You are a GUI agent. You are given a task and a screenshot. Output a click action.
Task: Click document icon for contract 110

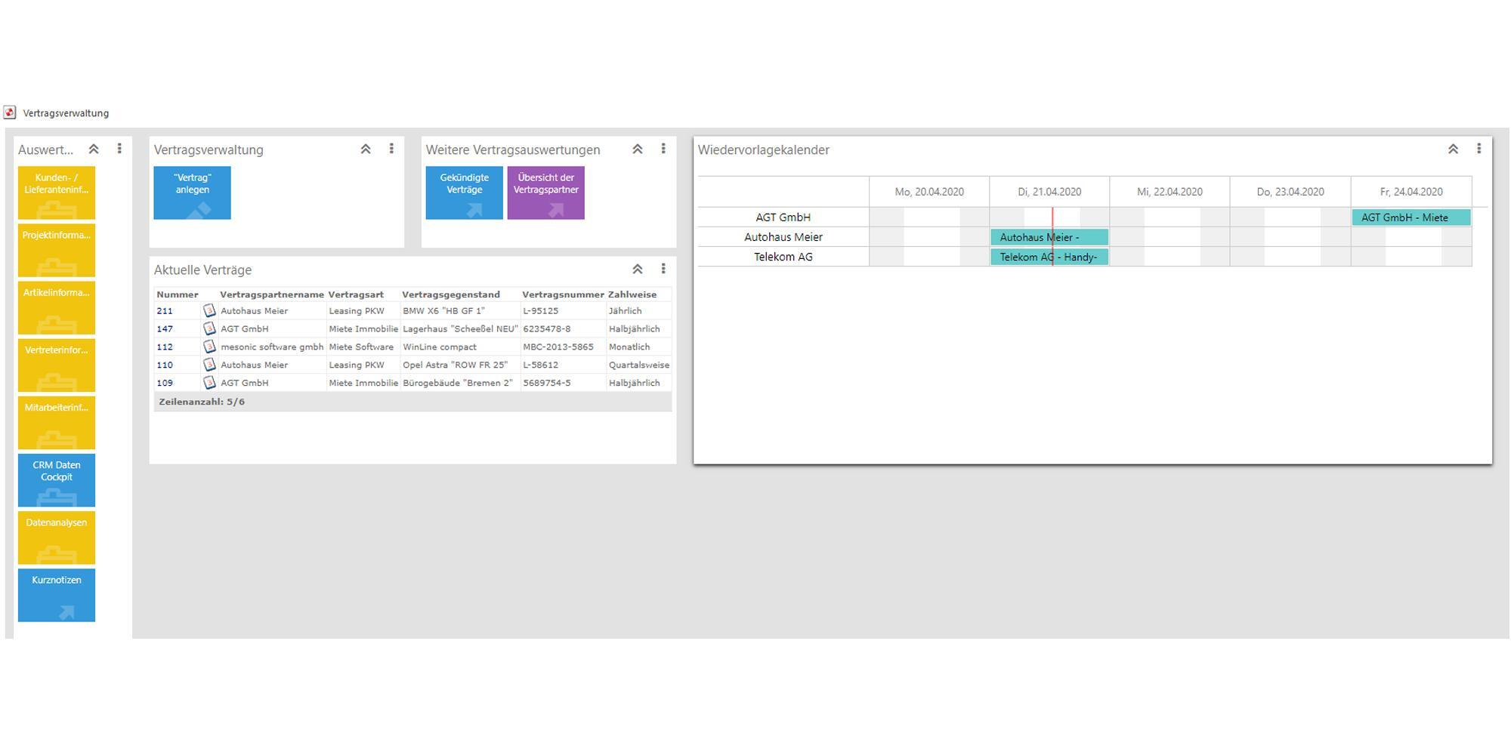point(209,365)
